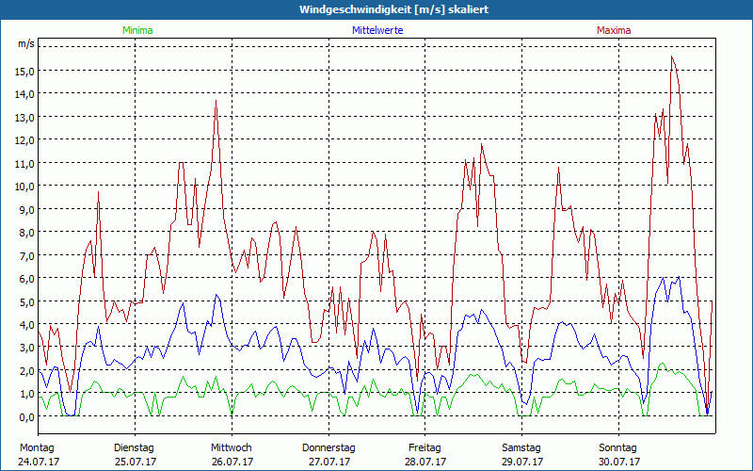Select the red 'Maxima' legend label

click(x=614, y=30)
